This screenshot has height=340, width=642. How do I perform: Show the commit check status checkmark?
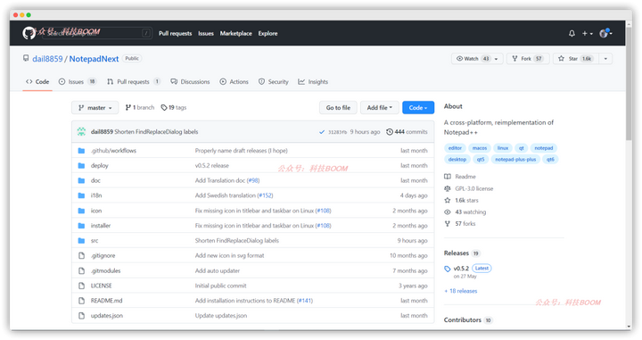pos(322,132)
